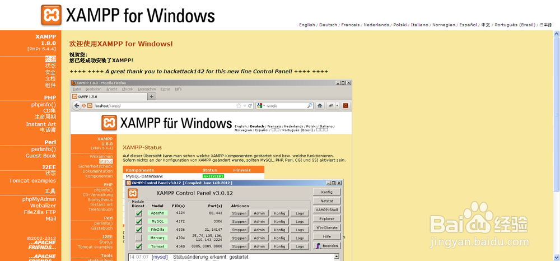
Task: Open the Chronik menu in pictured Firefox
Action: tap(128, 89)
